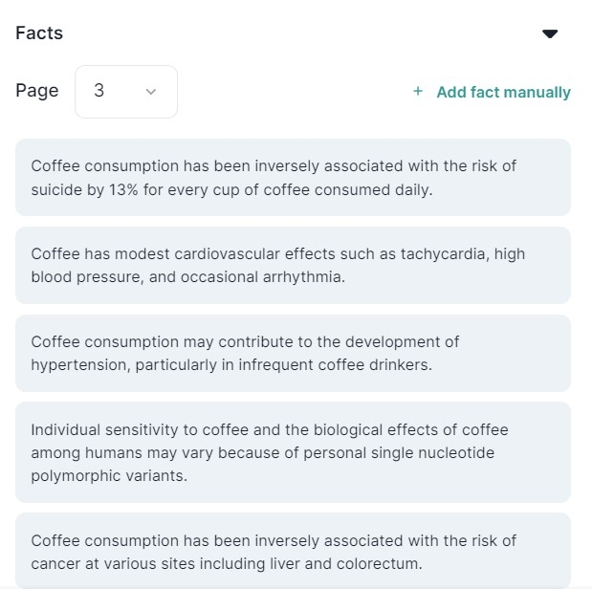Image resolution: width=592 pixels, height=589 pixels.
Task: Click the "Add fact manually" link
Action: pos(503,92)
